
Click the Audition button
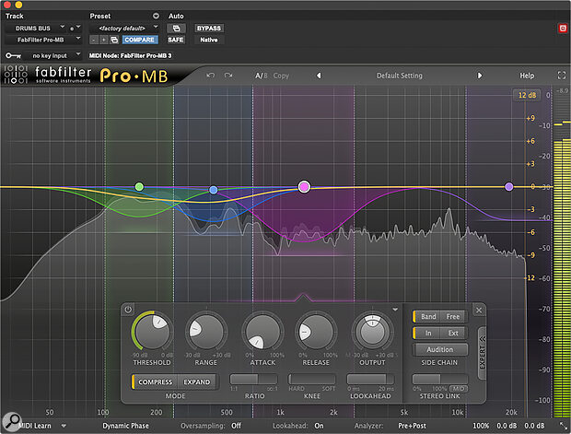pyautogui.click(x=439, y=349)
